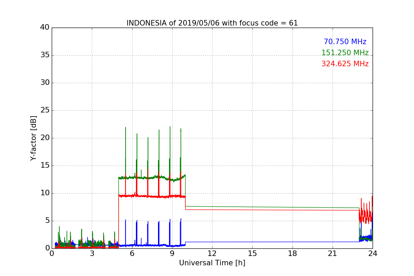Click the y-axis tick label 10
Screen dimensions: 414x276
coord(45,193)
